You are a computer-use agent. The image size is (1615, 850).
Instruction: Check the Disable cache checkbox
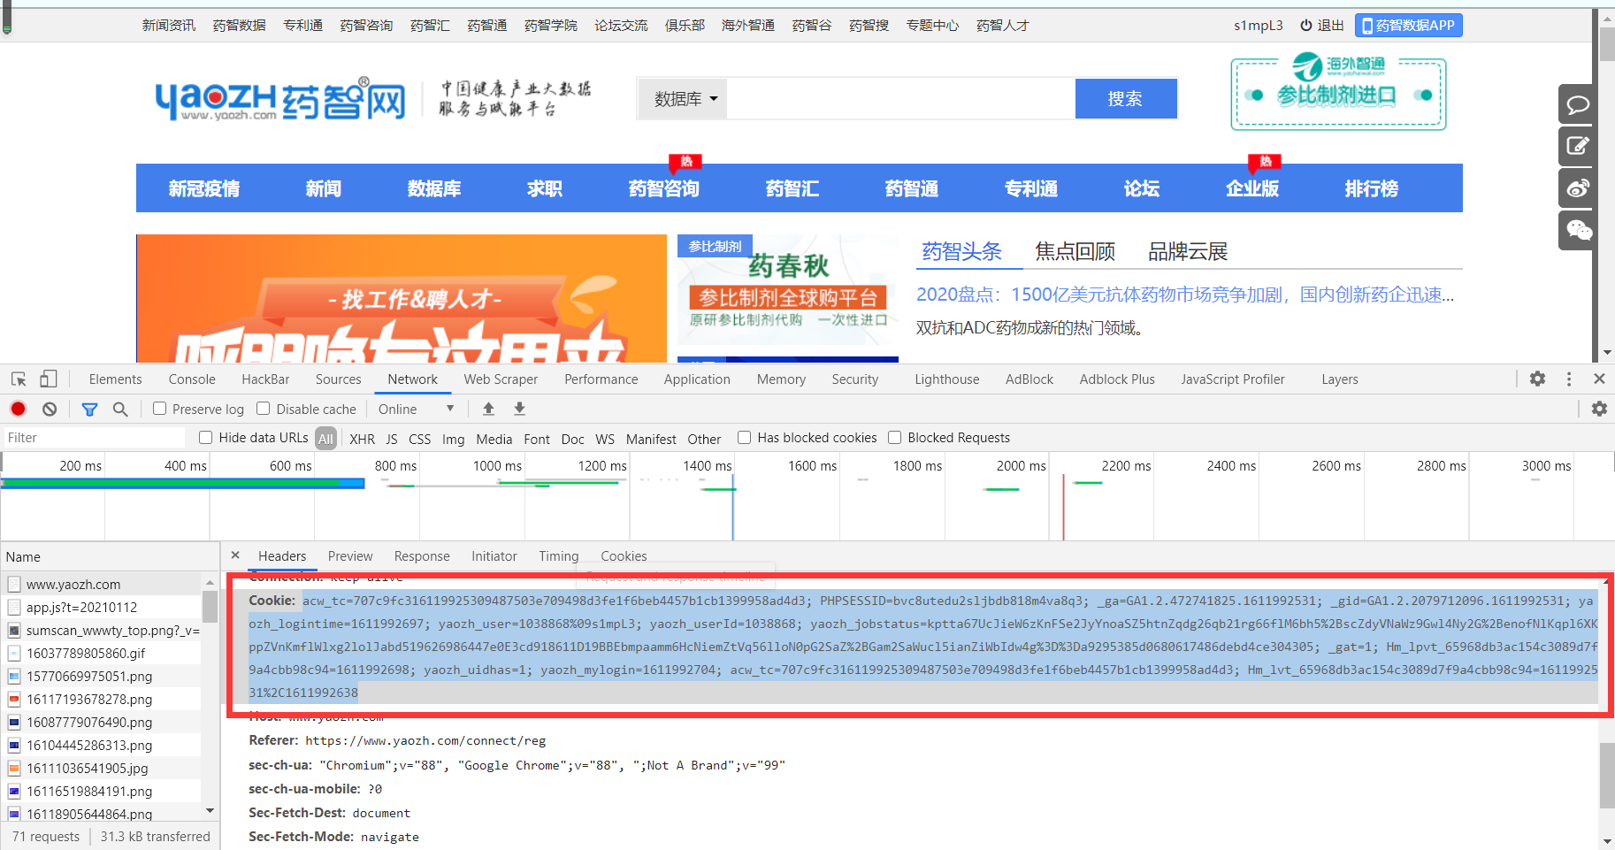[264, 409]
